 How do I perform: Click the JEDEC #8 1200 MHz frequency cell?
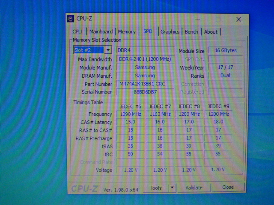click(x=189, y=114)
